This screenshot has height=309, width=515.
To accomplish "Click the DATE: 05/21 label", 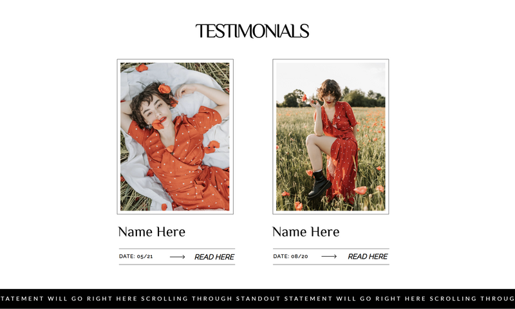I will (x=136, y=256).
